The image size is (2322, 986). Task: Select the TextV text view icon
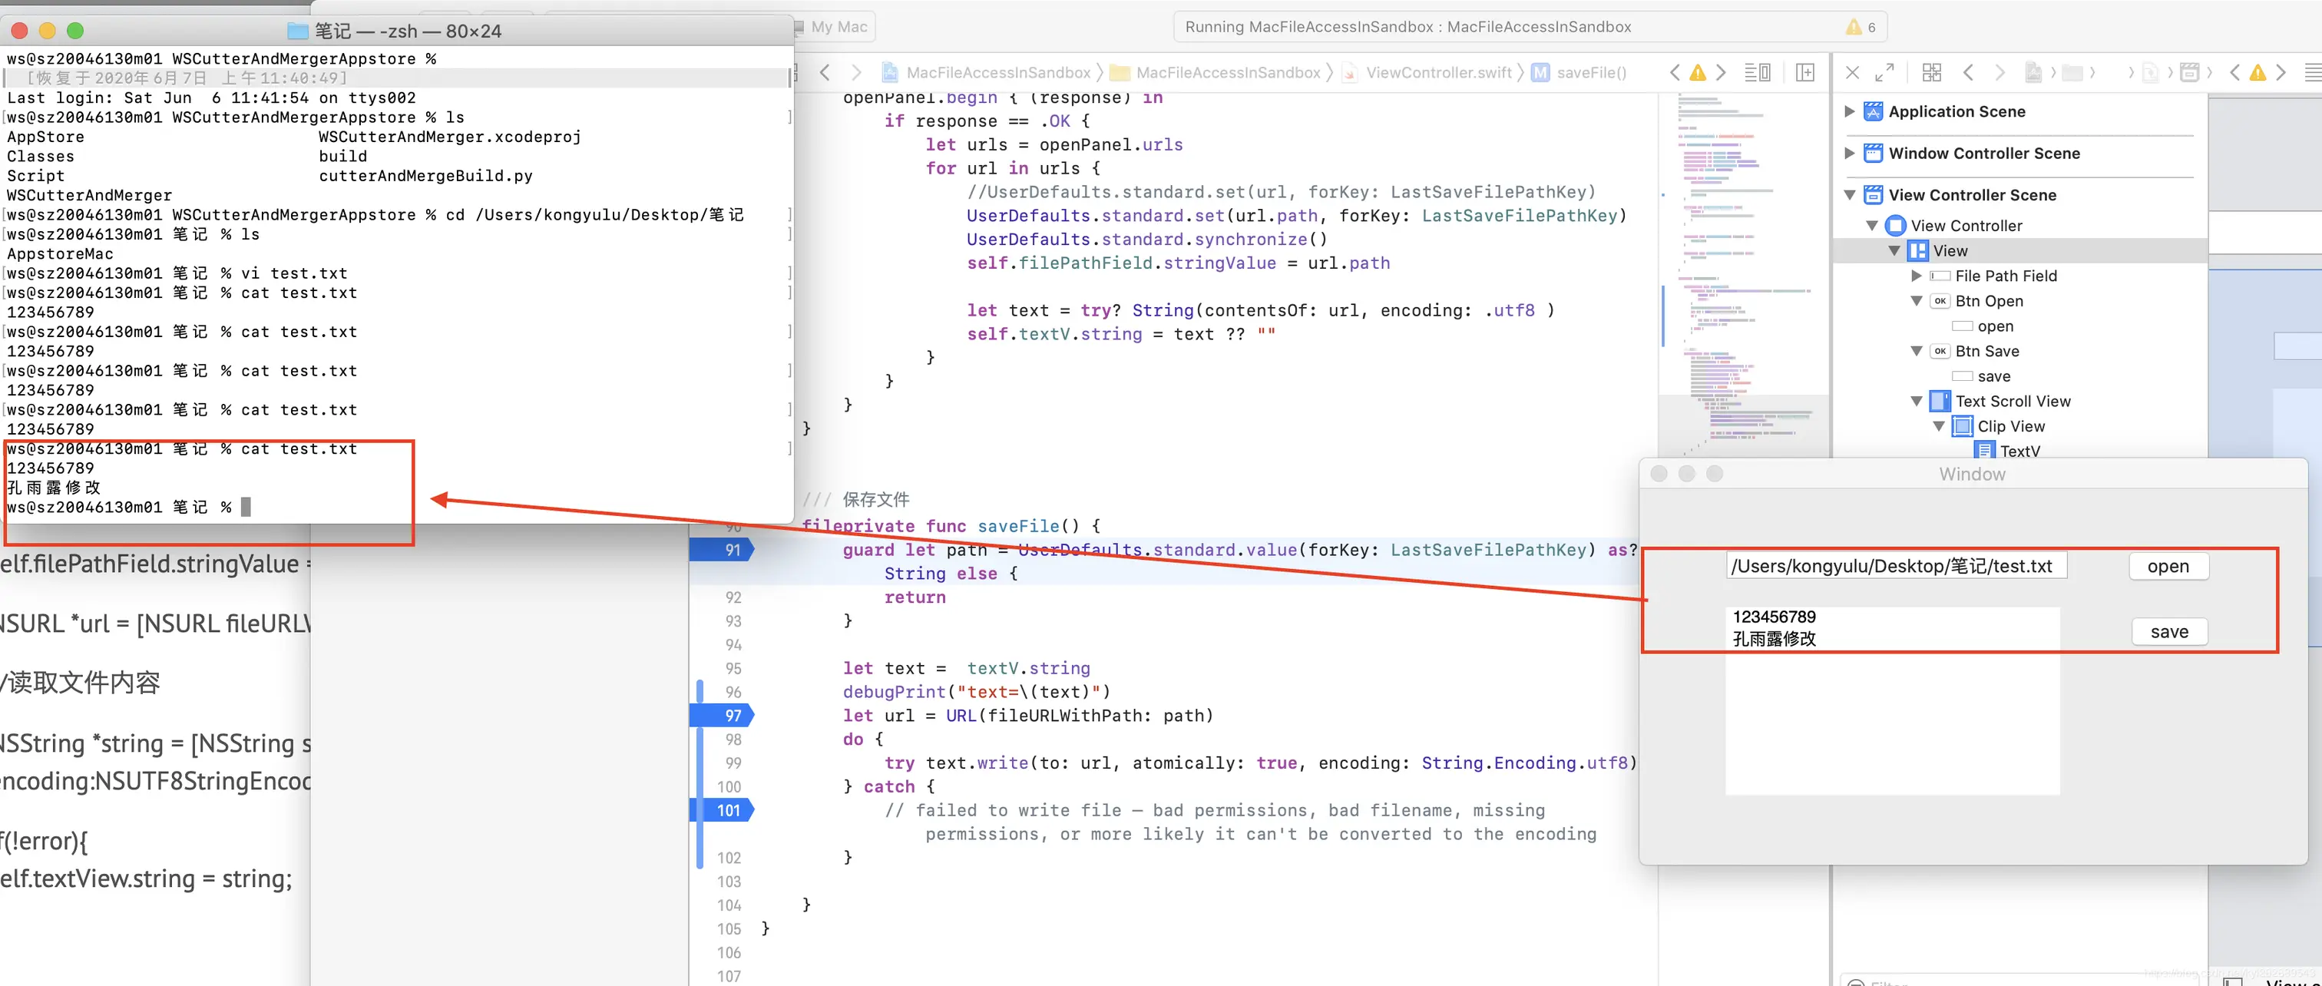1984,451
